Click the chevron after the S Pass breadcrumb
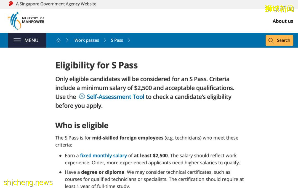The height and width of the screenshot is (188, 298). pos(129,40)
